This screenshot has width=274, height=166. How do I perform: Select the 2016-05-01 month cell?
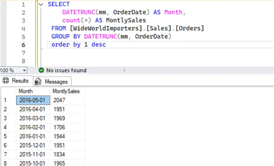point(33,100)
